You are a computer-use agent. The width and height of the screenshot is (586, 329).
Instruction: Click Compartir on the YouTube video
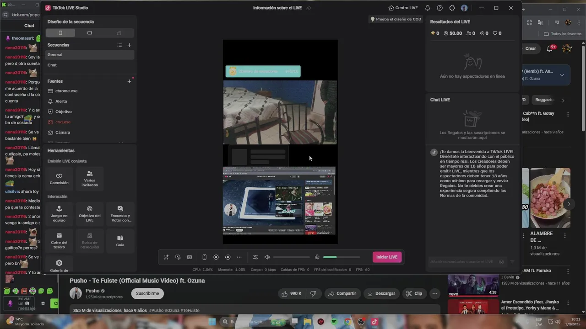pyautogui.click(x=342, y=293)
